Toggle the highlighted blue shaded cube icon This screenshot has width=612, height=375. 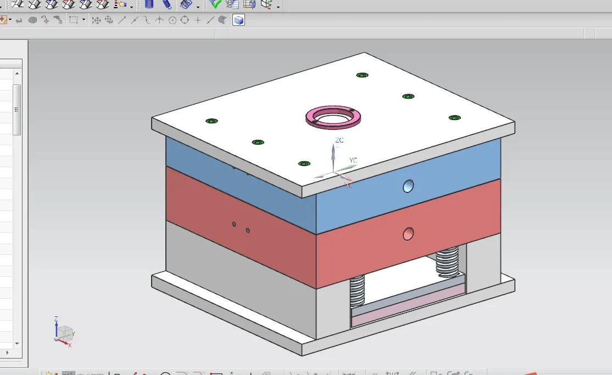238,20
